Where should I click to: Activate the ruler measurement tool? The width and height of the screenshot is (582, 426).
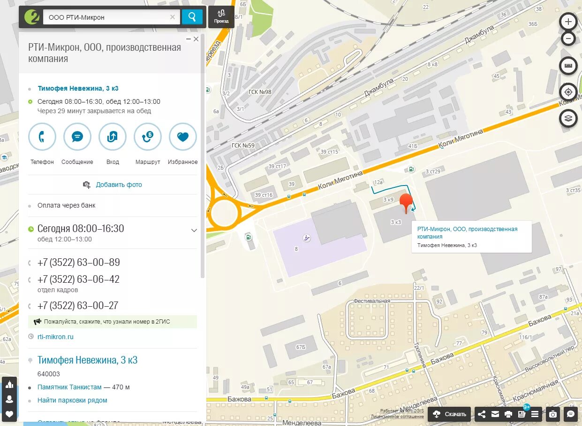pyautogui.click(x=568, y=65)
